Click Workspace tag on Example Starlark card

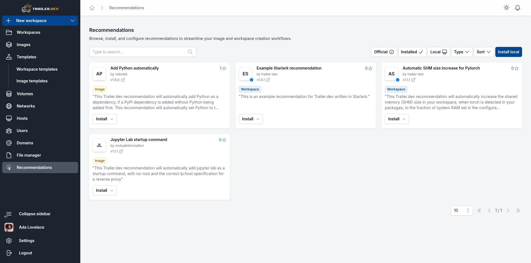pos(250,89)
